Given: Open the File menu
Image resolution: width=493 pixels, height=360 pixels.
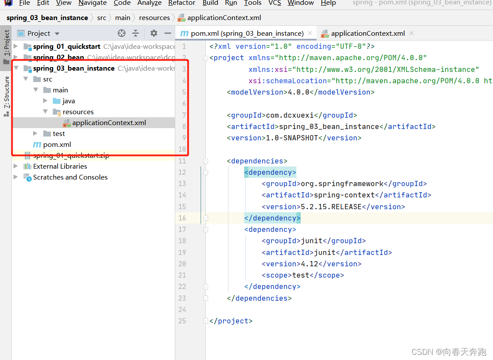Looking at the screenshot, I should click(24, 3).
